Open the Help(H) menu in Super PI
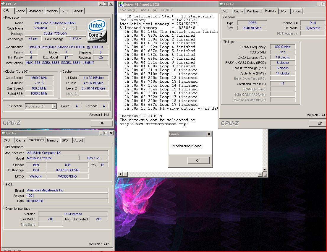 [166, 10]
